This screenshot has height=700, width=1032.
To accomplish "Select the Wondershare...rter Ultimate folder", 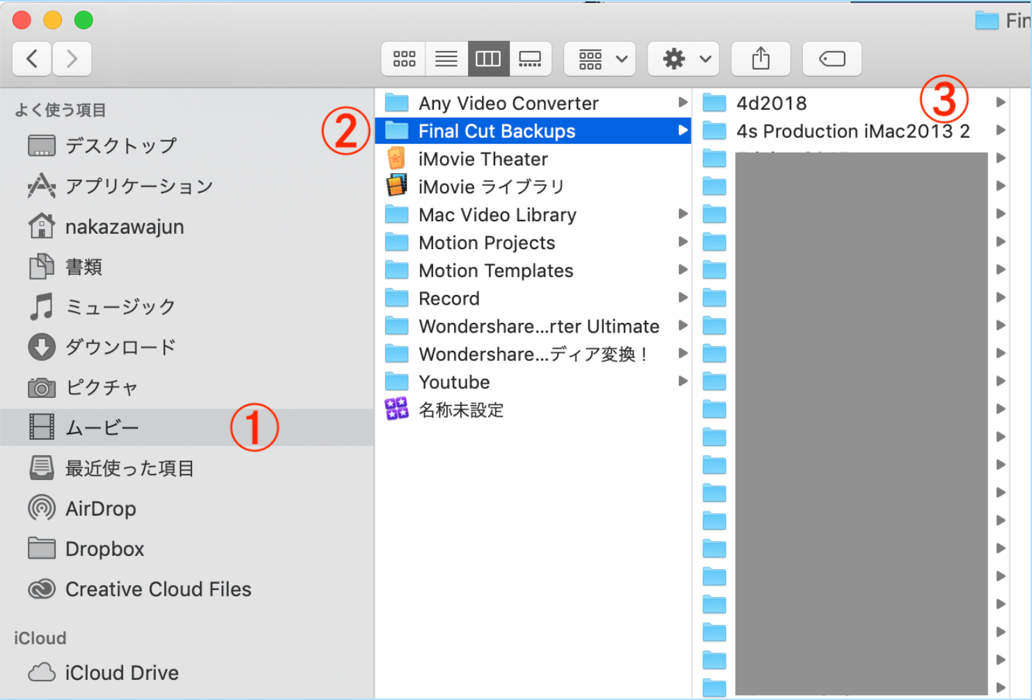I will 533,326.
